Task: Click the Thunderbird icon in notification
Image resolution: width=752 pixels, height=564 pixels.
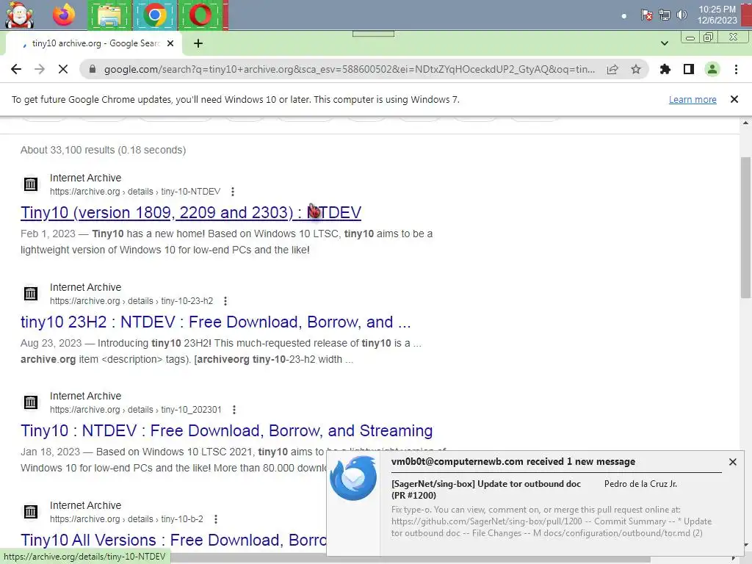Action: pyautogui.click(x=353, y=478)
